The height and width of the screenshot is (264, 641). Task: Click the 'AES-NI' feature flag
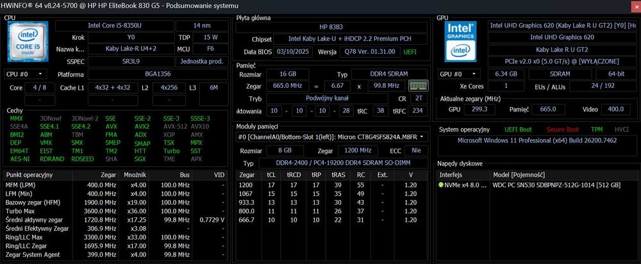point(19,159)
